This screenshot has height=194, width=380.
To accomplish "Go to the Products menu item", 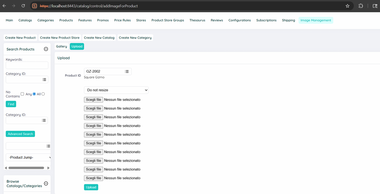I will point(66,20).
